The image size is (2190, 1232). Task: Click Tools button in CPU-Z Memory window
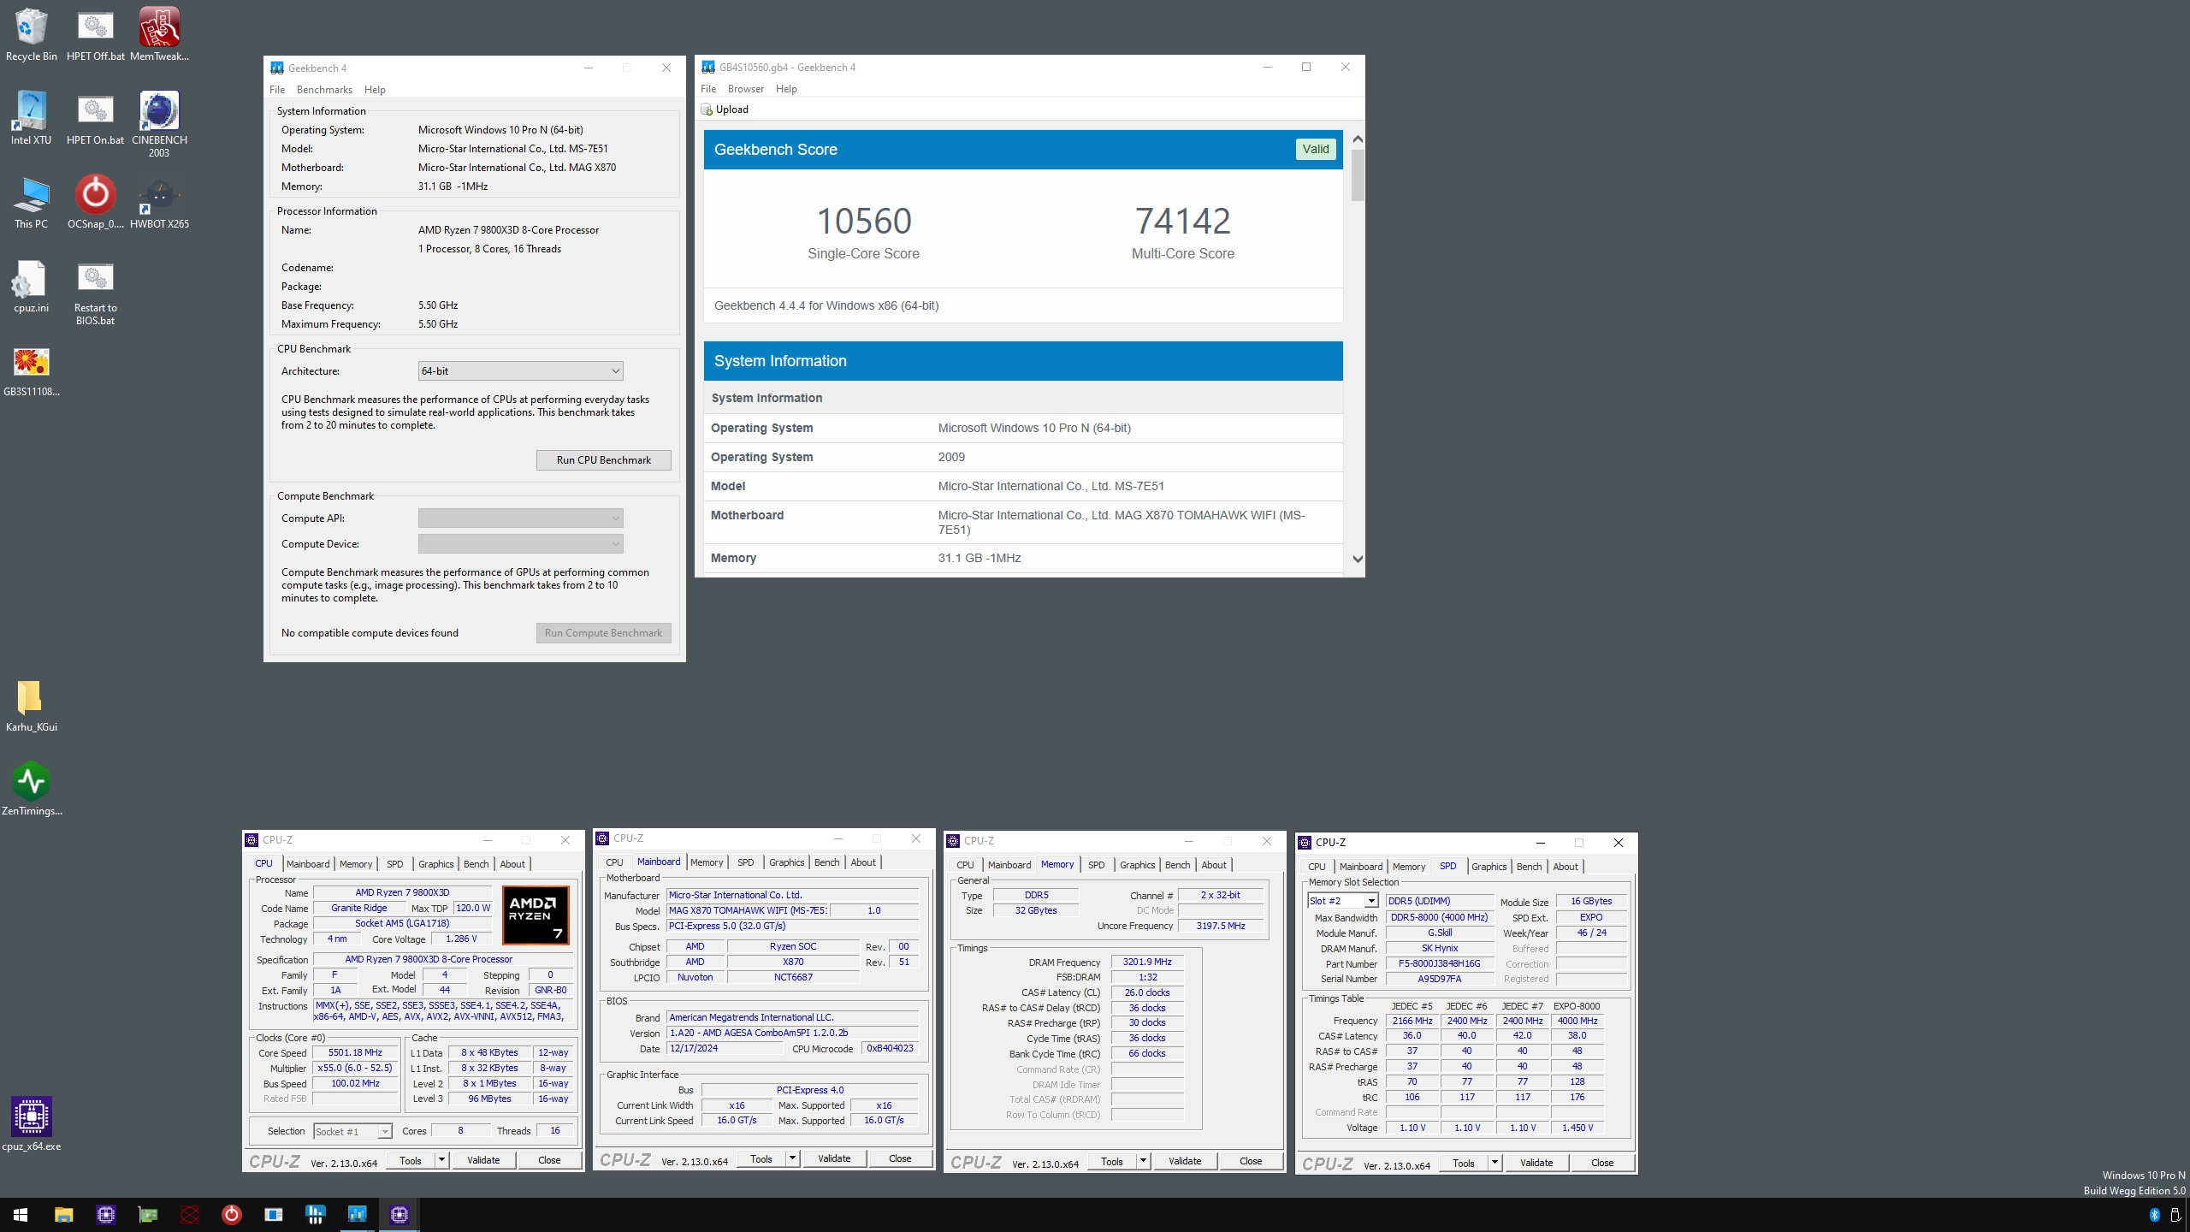click(1111, 1161)
